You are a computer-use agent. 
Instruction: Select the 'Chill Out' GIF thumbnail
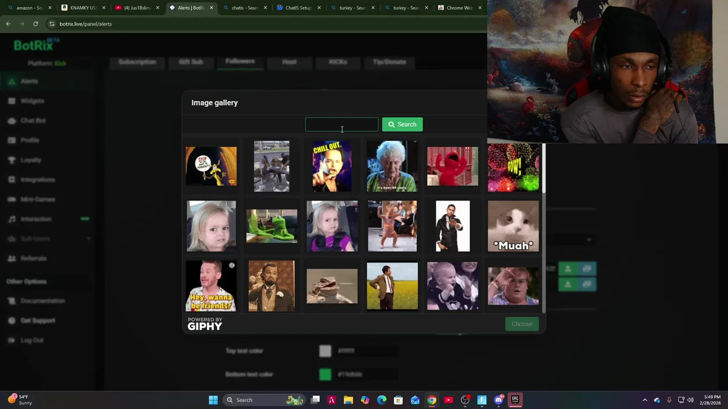[x=332, y=166]
